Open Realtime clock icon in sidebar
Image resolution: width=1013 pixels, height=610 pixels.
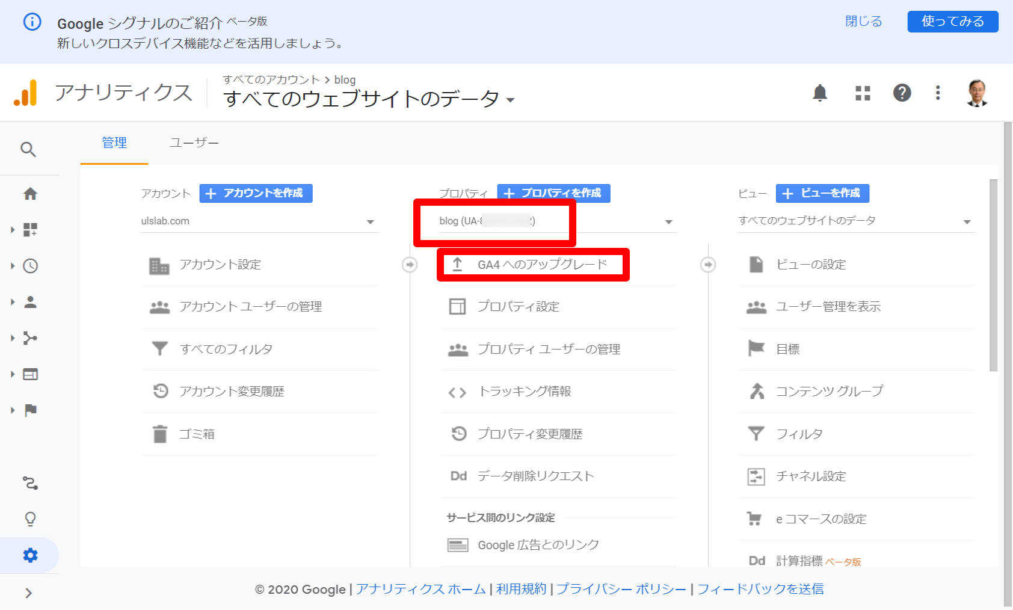coord(30,266)
